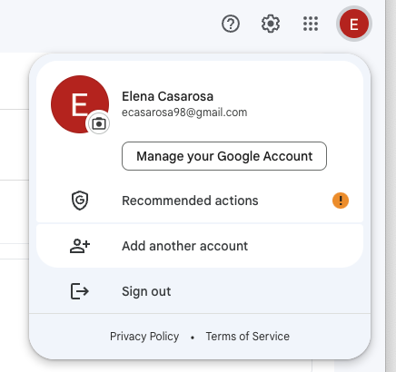The image size is (396, 372).
Task: Click the Google shield icon
Action: coord(80,201)
